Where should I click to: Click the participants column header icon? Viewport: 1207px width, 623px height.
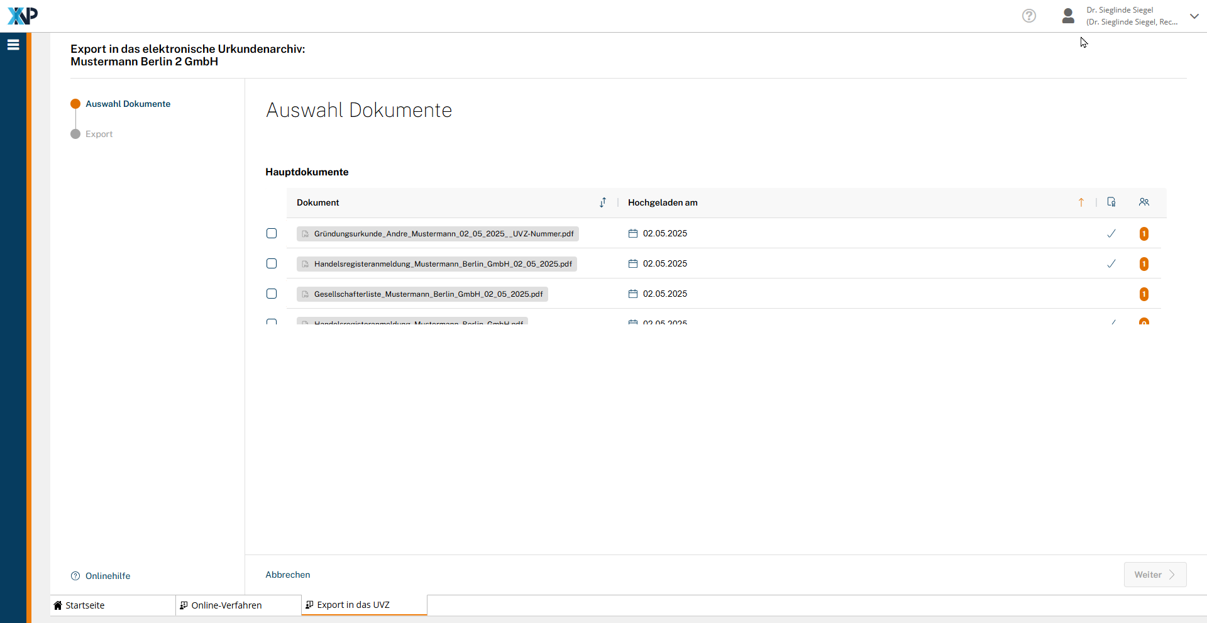(x=1144, y=202)
